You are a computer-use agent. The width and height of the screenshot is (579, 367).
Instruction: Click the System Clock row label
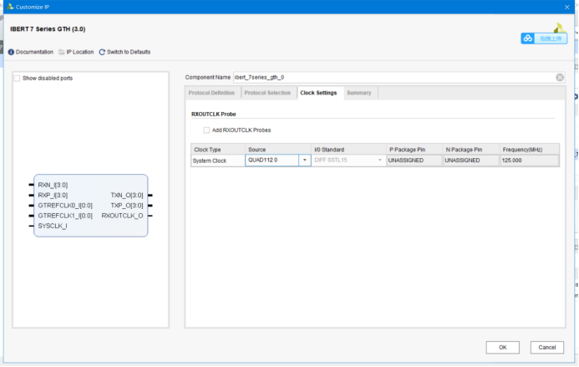210,161
